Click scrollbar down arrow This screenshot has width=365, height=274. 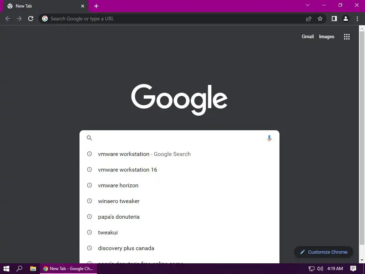362,260
